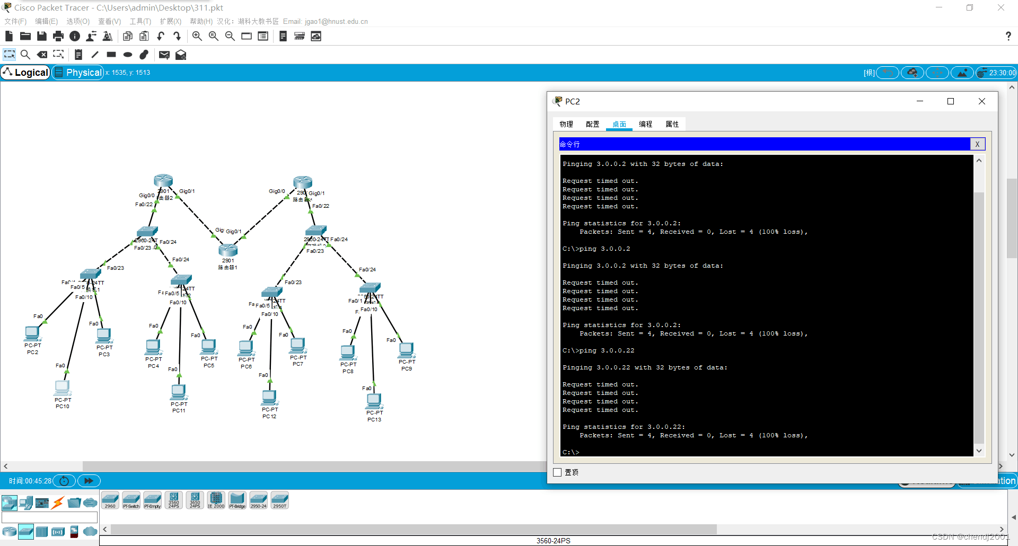Pick the IE 2000 switch model
1018x546 pixels.
(216, 500)
